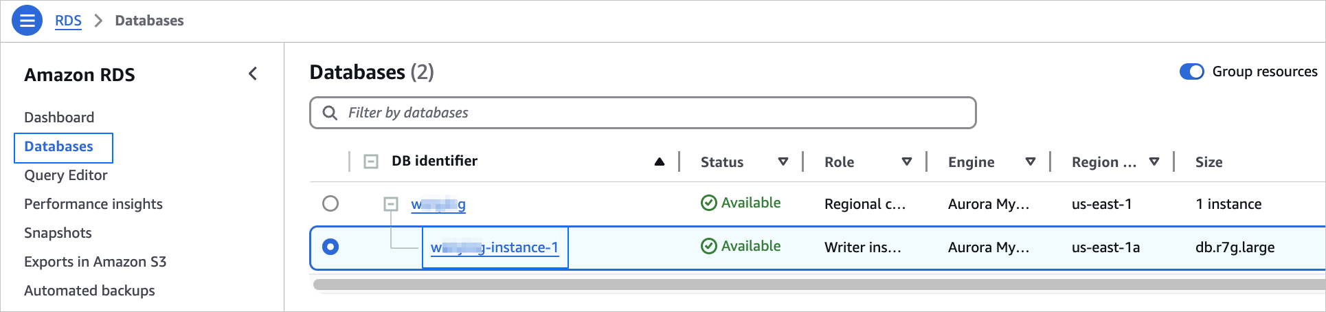Open Performance insights page

pyautogui.click(x=93, y=204)
